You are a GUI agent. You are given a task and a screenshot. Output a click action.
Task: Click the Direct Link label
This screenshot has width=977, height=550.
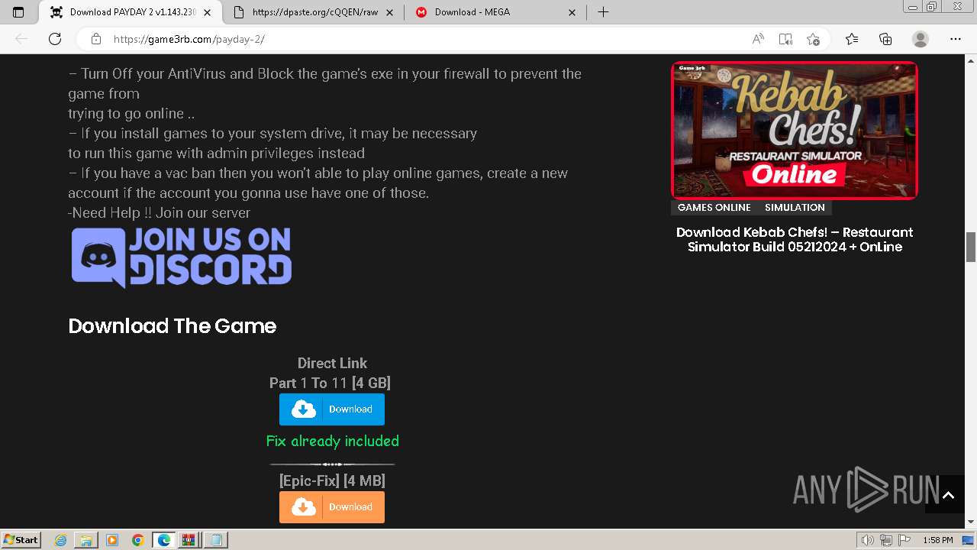click(332, 363)
